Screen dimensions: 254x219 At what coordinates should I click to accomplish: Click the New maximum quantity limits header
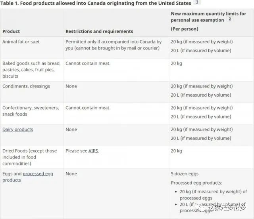click(208, 17)
